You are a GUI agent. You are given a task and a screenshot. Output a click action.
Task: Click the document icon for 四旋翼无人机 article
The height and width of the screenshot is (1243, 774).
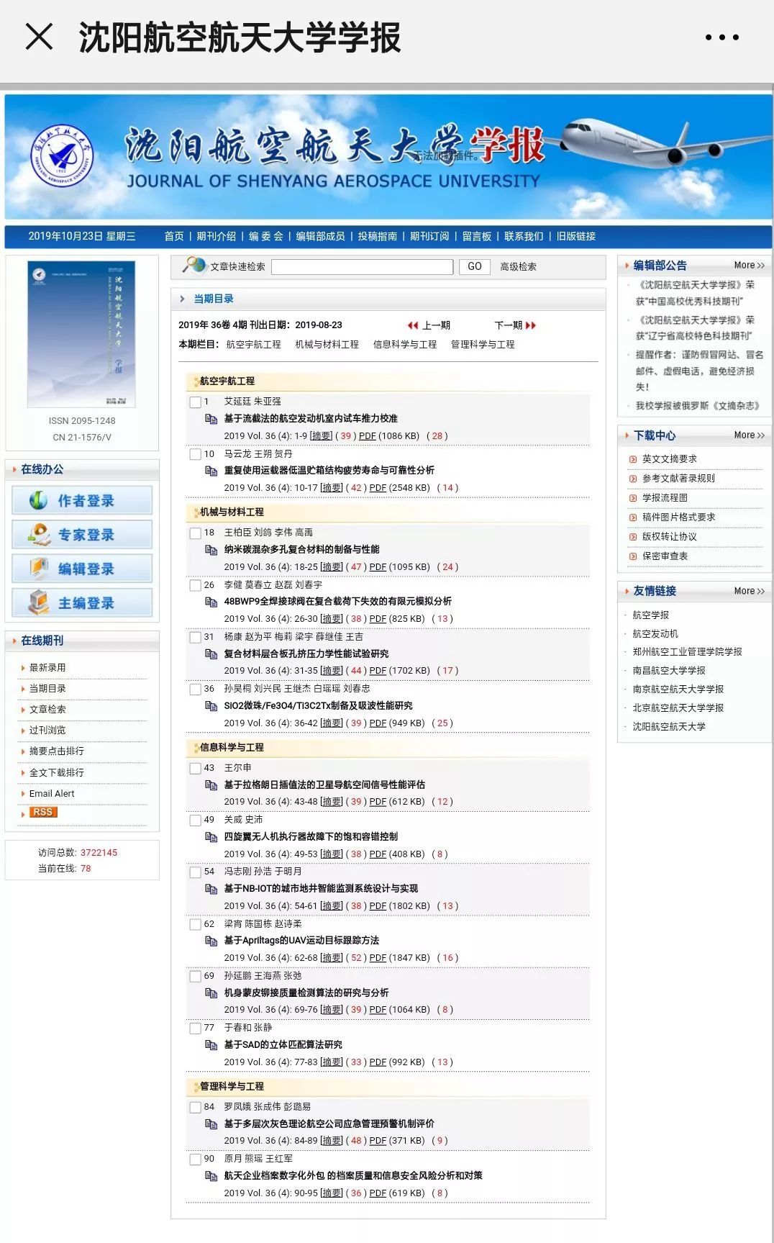point(211,837)
